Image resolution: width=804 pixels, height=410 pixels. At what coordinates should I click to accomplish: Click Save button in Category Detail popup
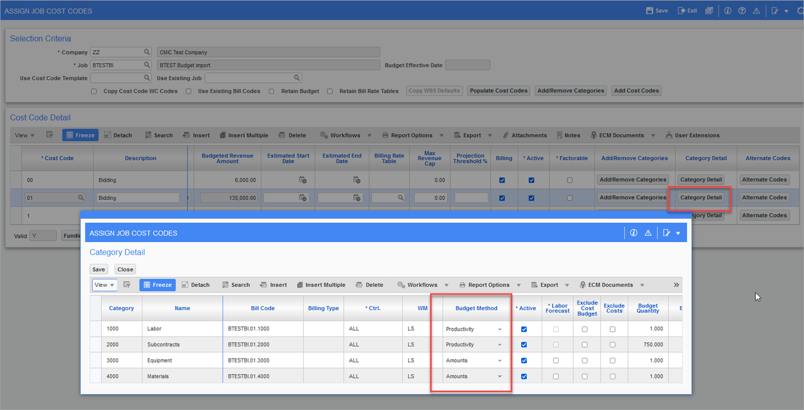click(x=99, y=269)
